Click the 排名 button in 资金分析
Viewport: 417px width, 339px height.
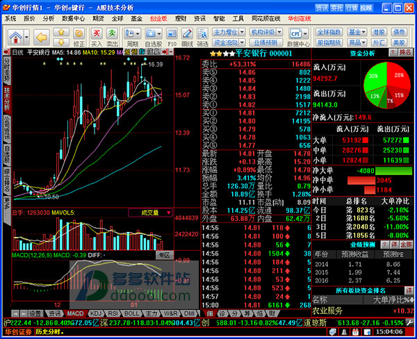click(x=405, y=52)
